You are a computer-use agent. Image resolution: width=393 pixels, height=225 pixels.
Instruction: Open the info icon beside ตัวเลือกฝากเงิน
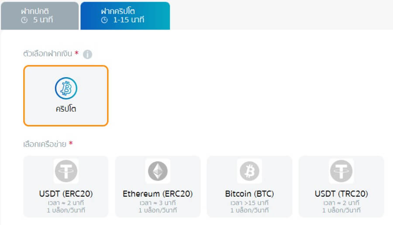(x=87, y=55)
